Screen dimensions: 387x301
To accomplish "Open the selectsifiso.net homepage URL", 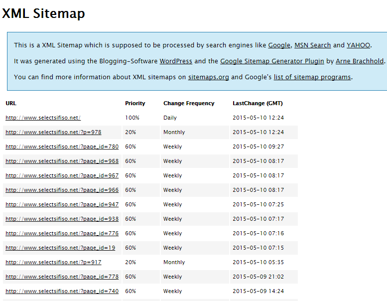I will (x=43, y=118).
